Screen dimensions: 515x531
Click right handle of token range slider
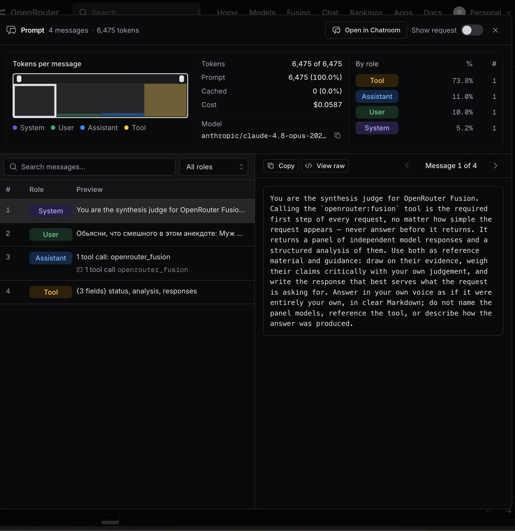[182, 79]
